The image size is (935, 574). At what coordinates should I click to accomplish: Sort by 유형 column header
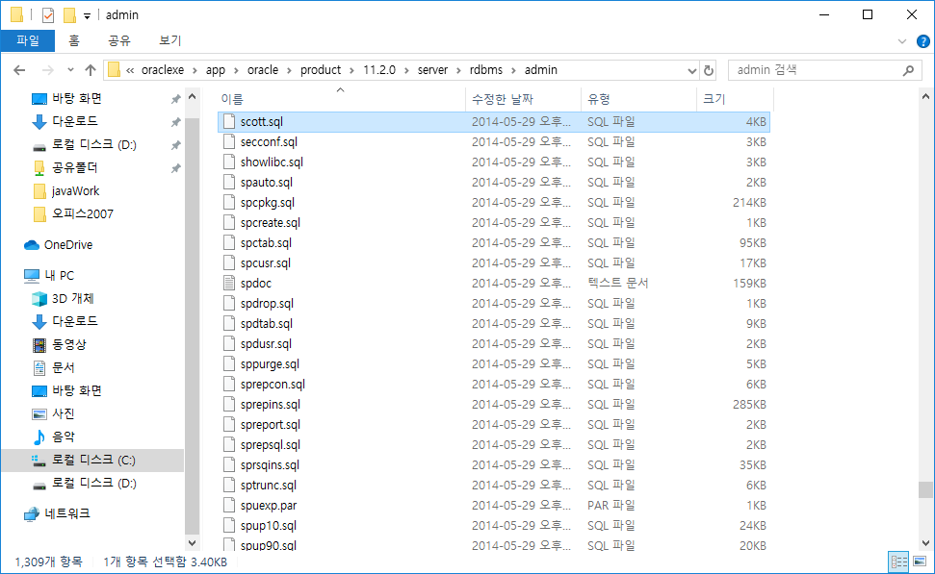coord(638,99)
